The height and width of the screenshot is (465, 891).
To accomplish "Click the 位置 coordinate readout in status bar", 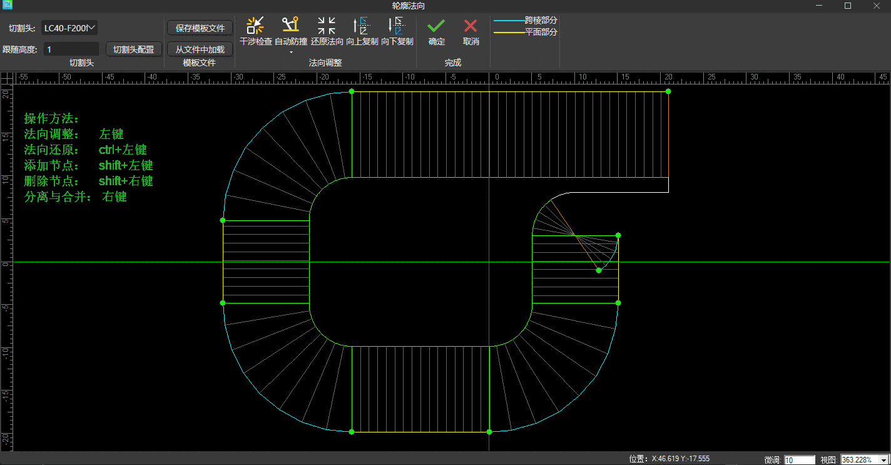I will coord(669,459).
